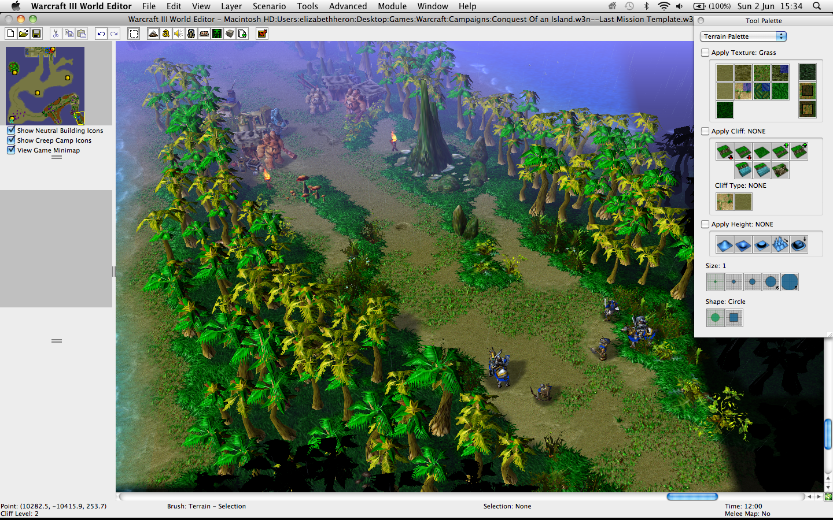
Task: Open the Import Manager page-arrow icon
Action: click(x=242, y=34)
